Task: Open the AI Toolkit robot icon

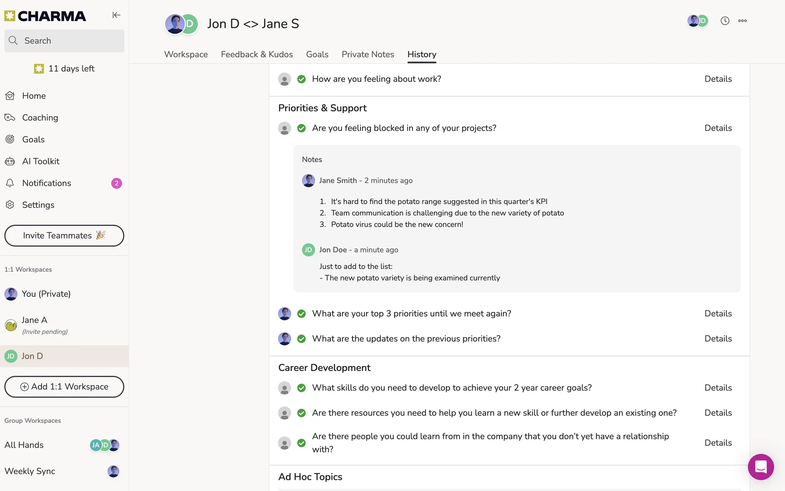Action: pos(10,162)
